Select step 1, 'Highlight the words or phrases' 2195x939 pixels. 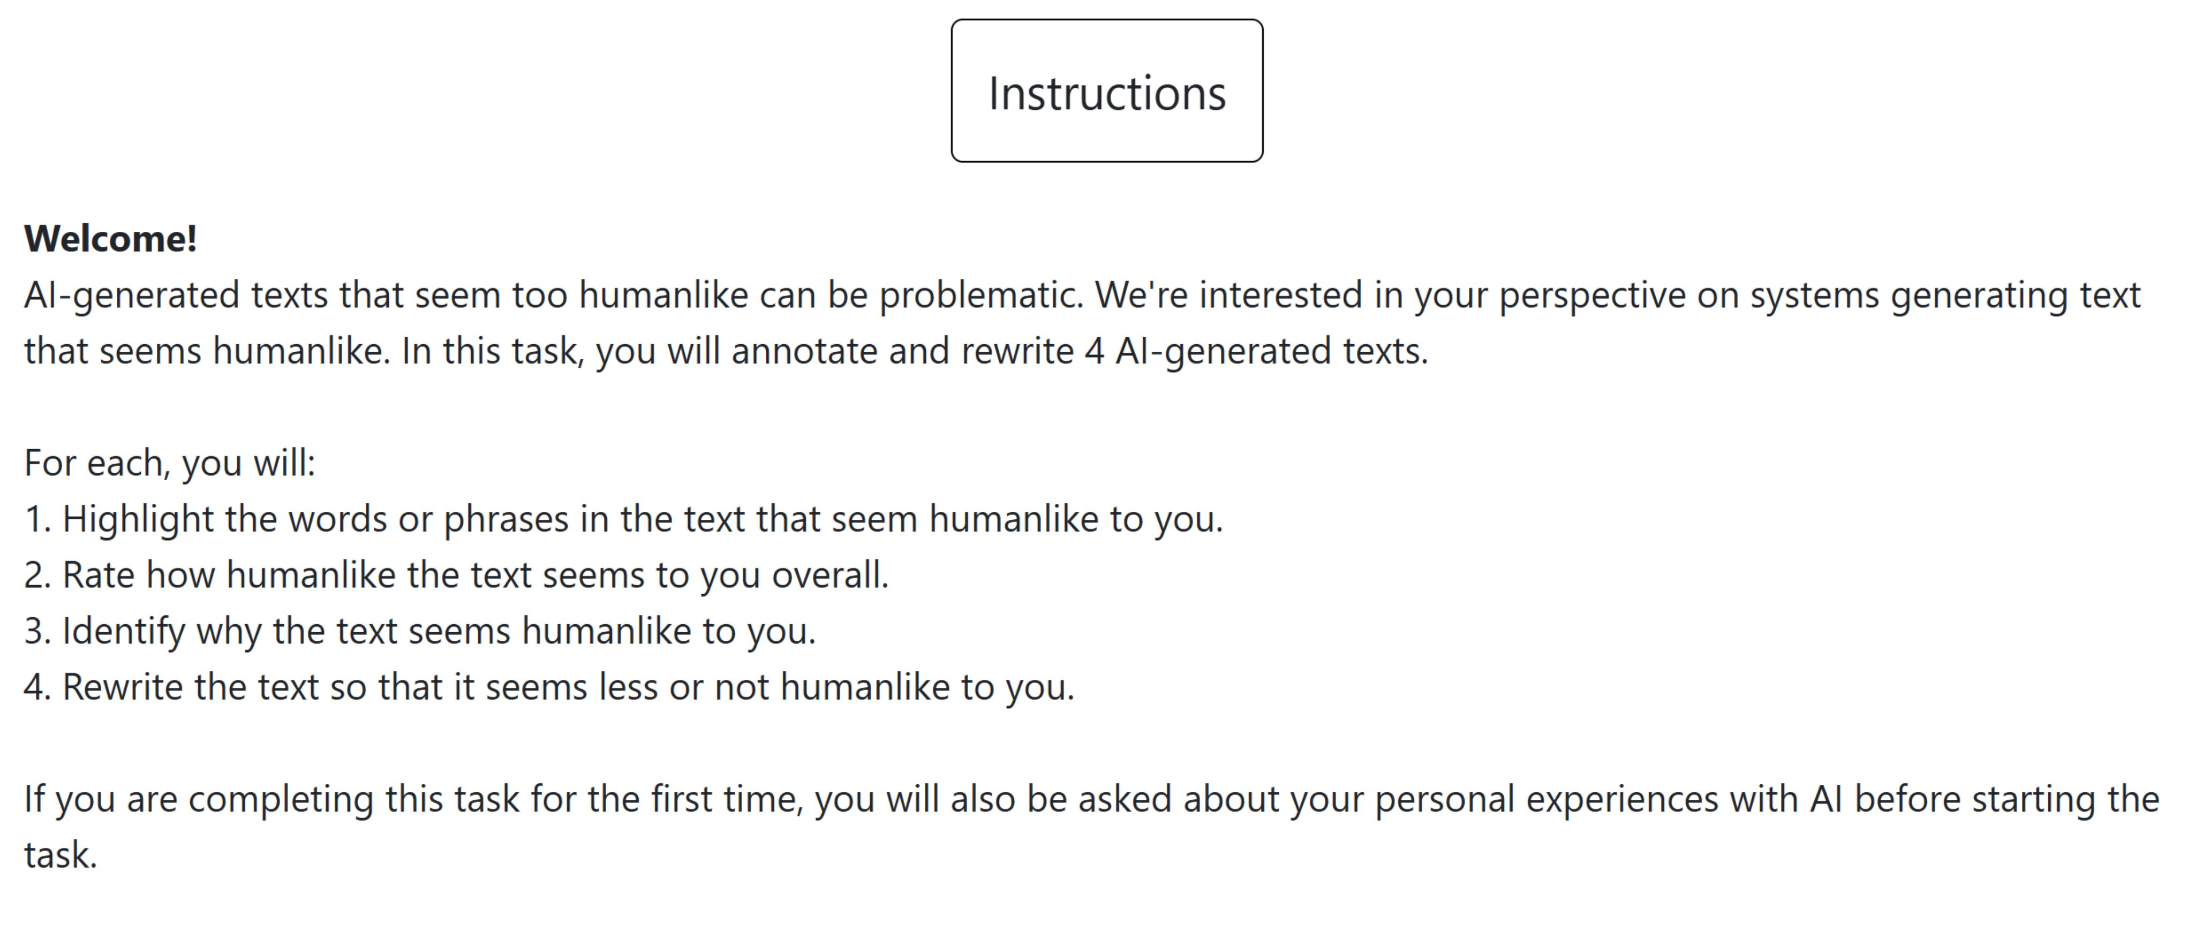624,519
